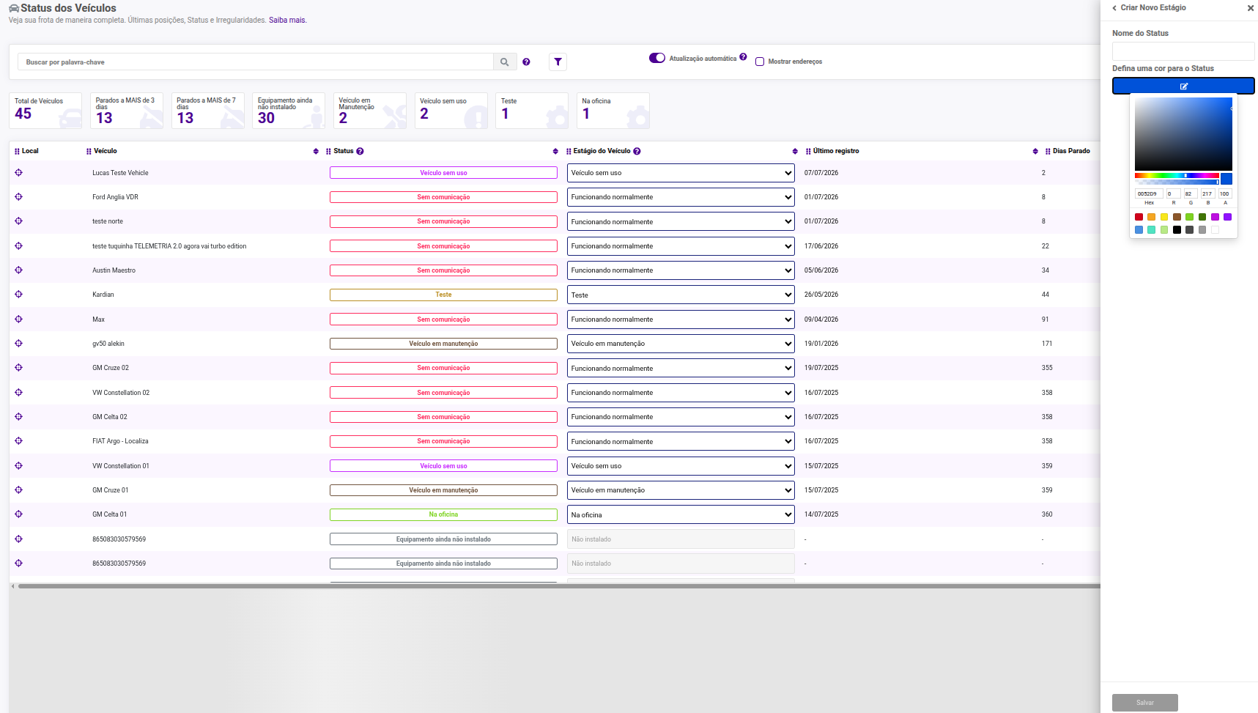
Task: Expand Estágio dropdown for GM Celta 01
Action: coord(681,514)
